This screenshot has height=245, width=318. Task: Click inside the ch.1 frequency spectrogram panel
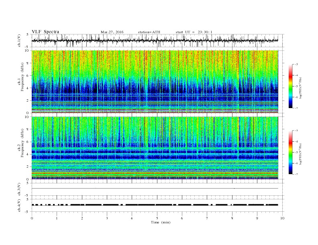(x=155, y=82)
